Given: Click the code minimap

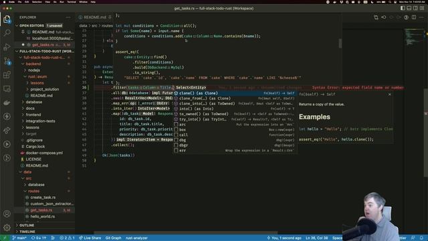Looking at the screenshot, I should click(x=415, y=37).
